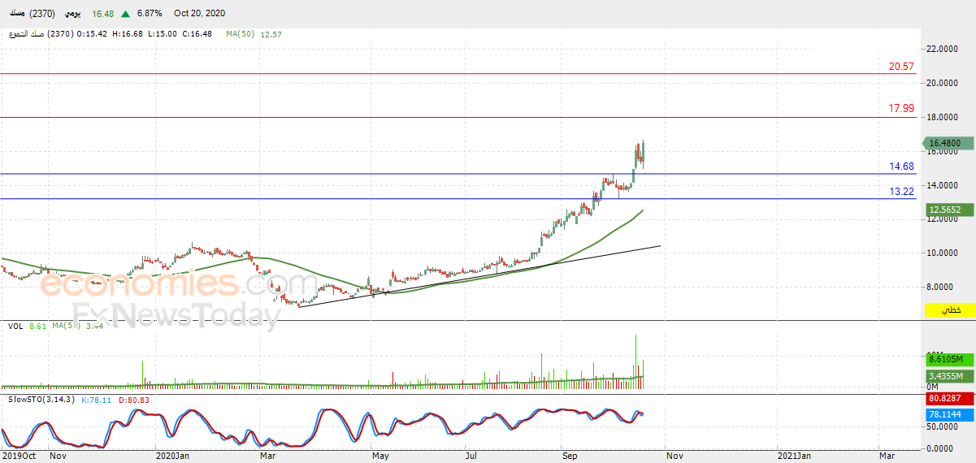The height and width of the screenshot is (463, 976).
Task: Click the 2019Oct time axis label
Action: tap(19, 457)
